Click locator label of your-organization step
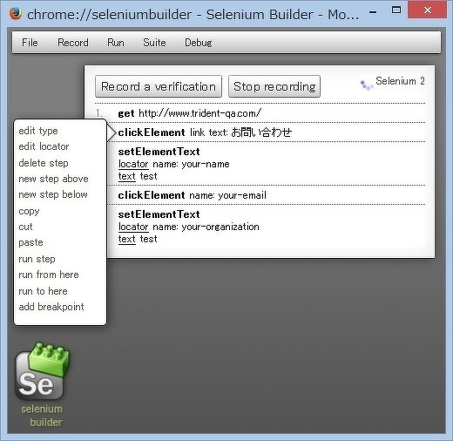 click(x=133, y=227)
